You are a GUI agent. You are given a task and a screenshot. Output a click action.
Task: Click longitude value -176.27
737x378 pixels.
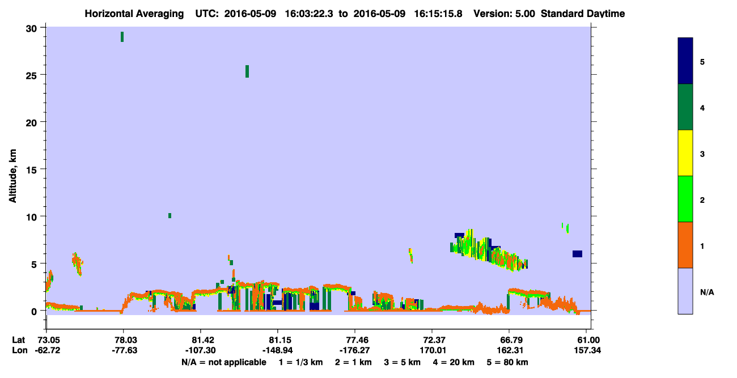355,350
